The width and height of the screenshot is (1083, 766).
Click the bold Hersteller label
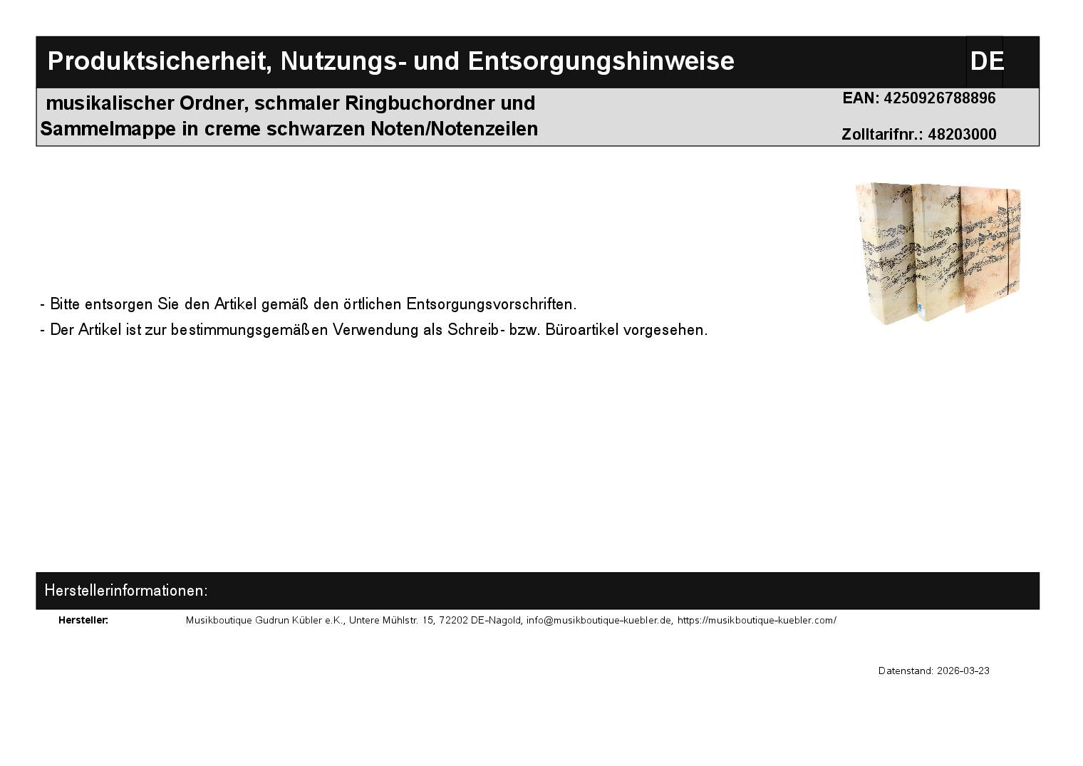click(83, 620)
